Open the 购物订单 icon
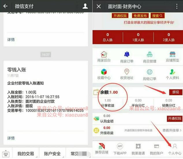This screenshot has height=159, width=183. pyautogui.click(x=150, y=72)
